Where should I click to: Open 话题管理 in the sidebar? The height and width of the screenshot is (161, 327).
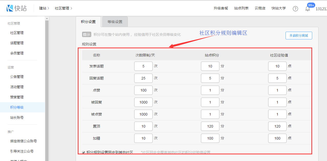[17, 43]
